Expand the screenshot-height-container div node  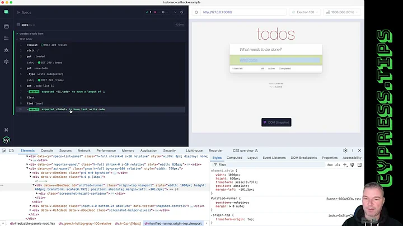[36, 194]
